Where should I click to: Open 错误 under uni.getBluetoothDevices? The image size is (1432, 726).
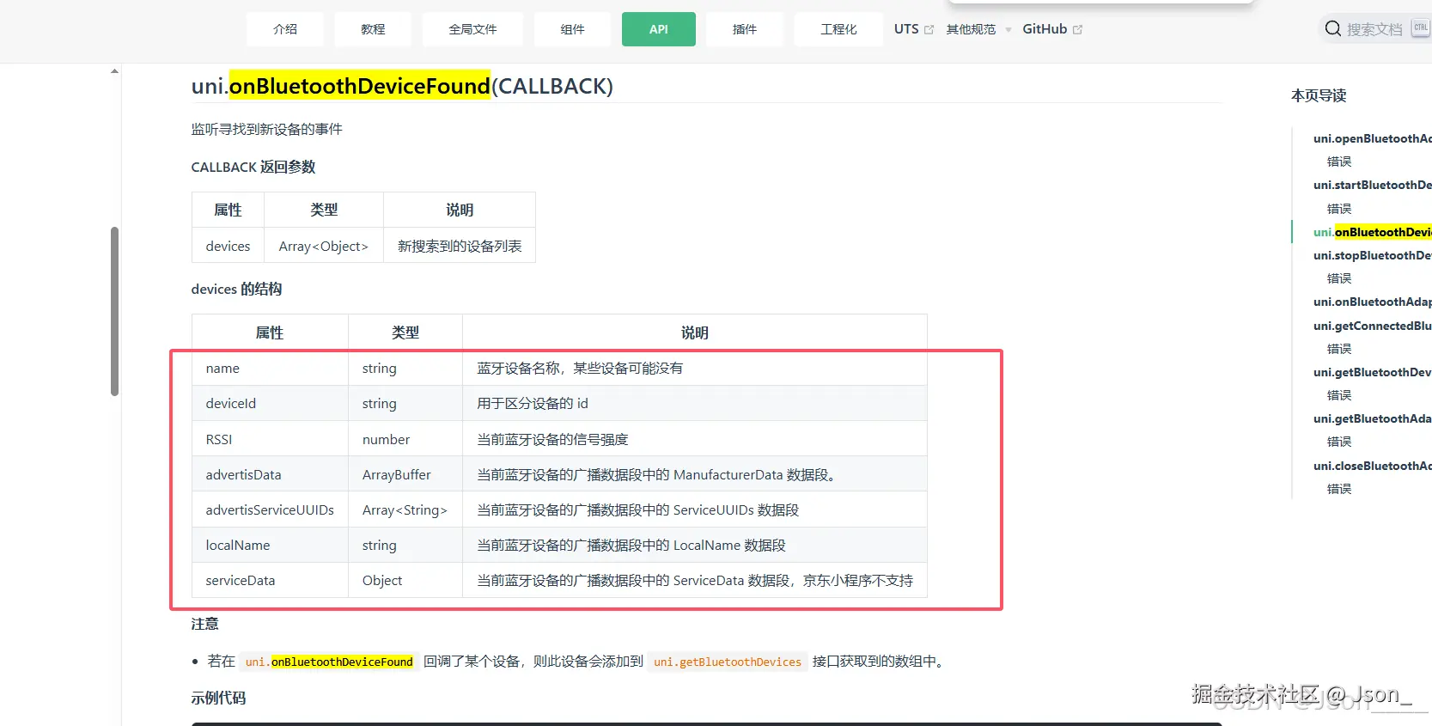[1339, 395]
